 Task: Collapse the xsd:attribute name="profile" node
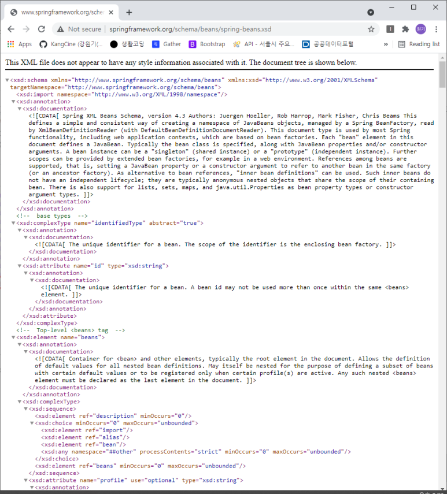(26, 480)
